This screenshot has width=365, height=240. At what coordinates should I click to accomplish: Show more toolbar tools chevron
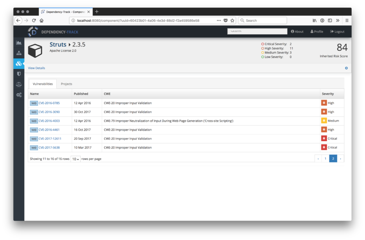click(338, 21)
